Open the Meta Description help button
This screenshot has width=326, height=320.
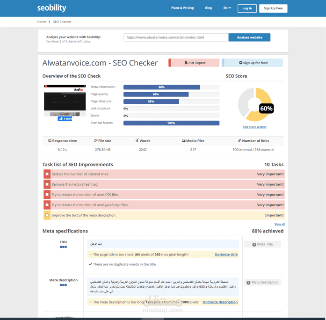(262, 283)
